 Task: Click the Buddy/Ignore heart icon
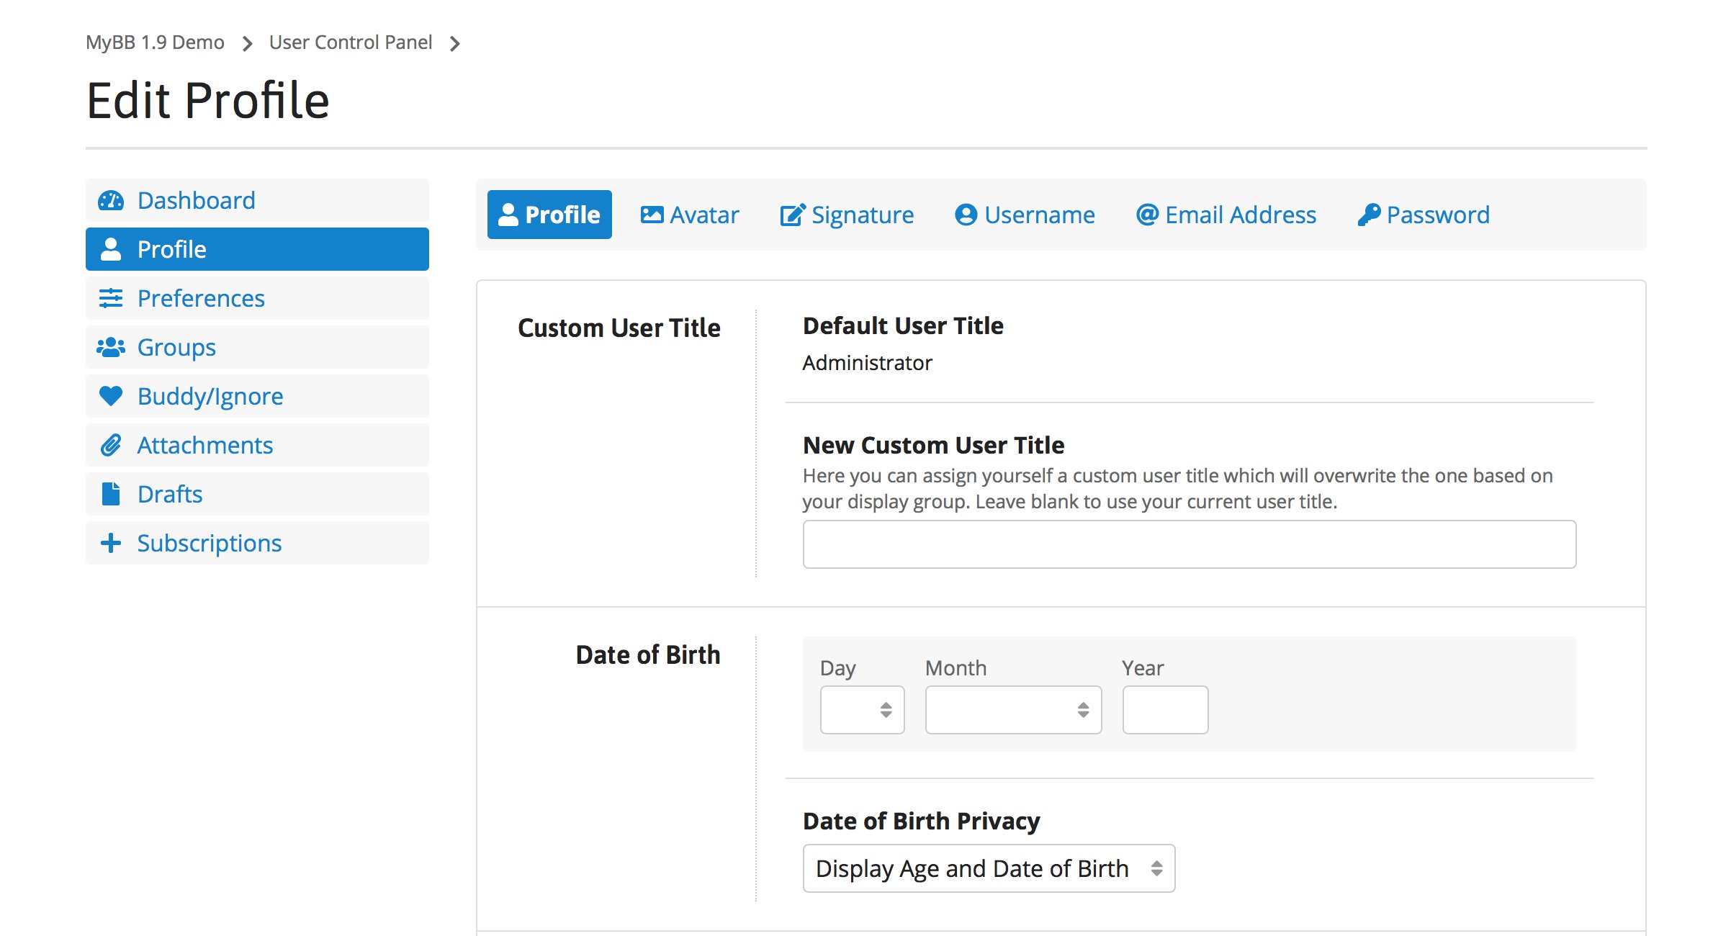point(111,396)
